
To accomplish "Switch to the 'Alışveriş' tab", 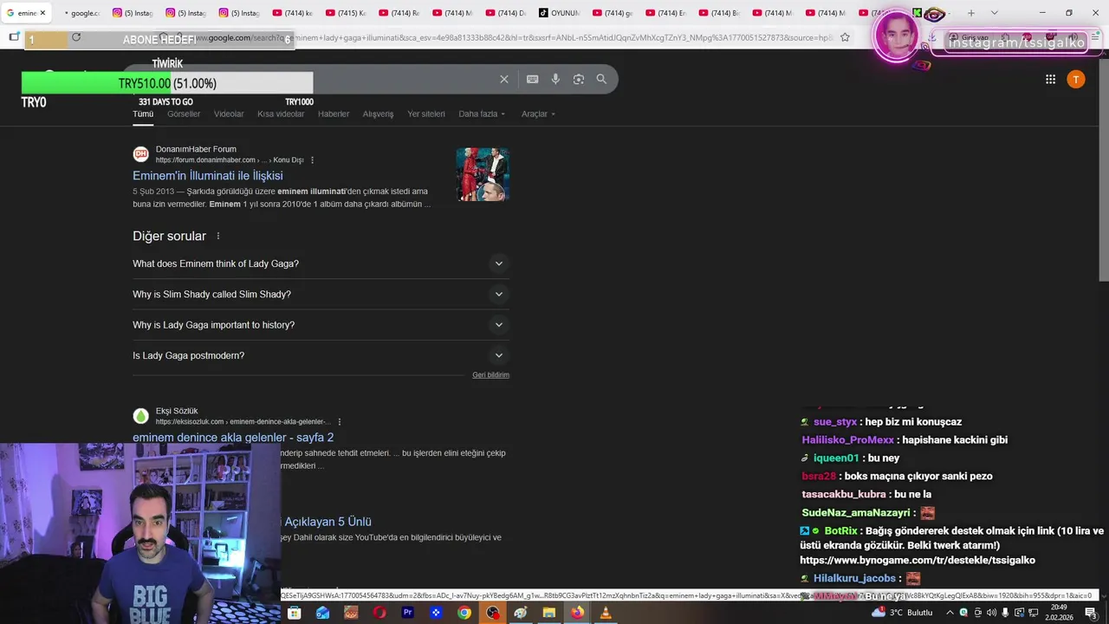I will point(378,114).
